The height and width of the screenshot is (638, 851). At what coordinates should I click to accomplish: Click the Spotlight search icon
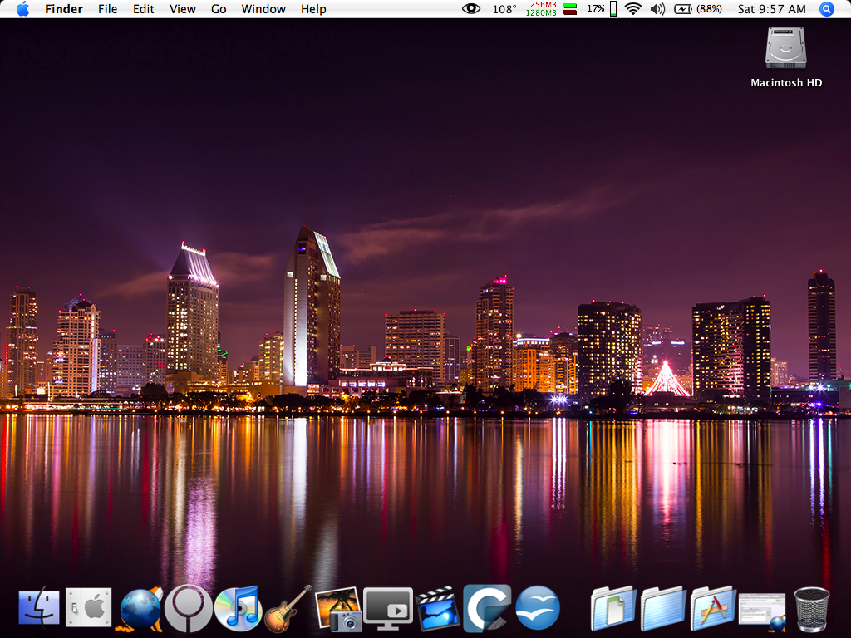[827, 9]
